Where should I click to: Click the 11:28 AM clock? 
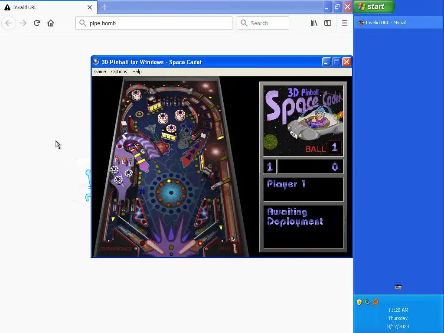click(x=398, y=310)
